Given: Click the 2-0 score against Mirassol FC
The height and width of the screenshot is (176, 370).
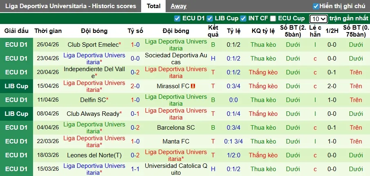Looking at the screenshot, I should [135, 86].
